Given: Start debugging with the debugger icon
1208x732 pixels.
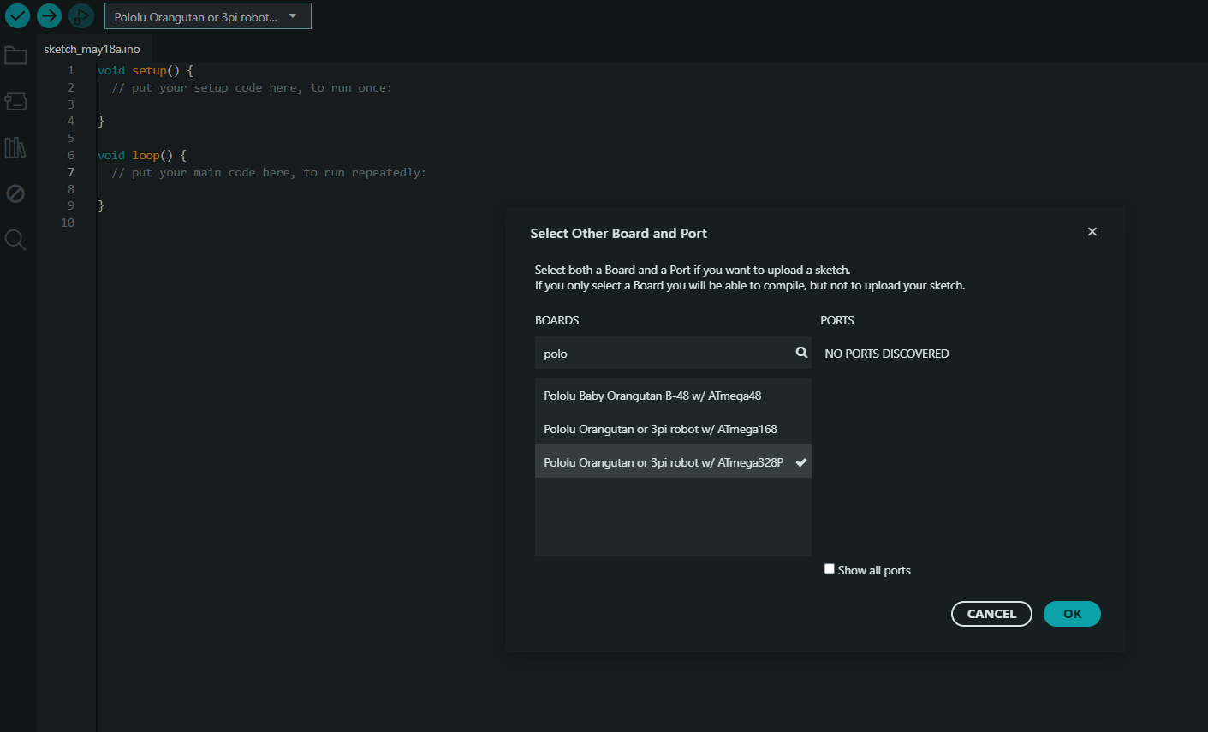Looking at the screenshot, I should pyautogui.click(x=80, y=15).
